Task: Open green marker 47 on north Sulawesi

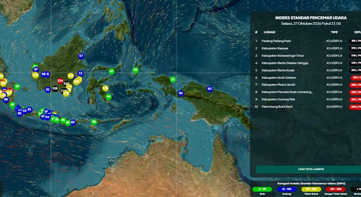Action: coord(111,71)
